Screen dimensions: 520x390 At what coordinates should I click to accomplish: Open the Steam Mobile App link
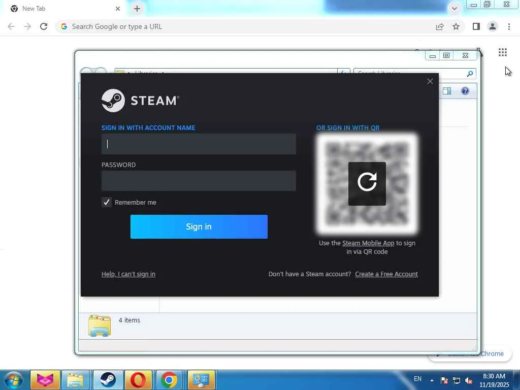coord(368,243)
